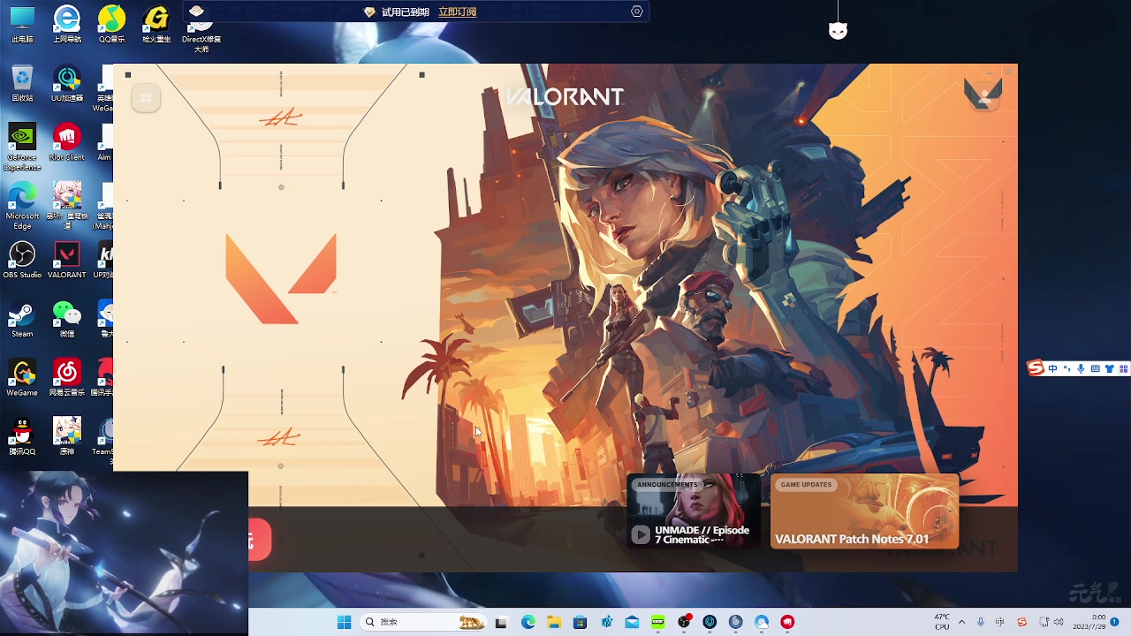Image resolution: width=1131 pixels, height=636 pixels.
Task: Click the CPU temperature reading in taskbar
Action: [x=942, y=622]
